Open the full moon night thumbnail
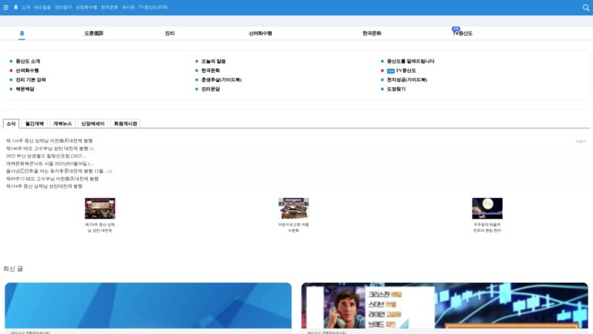The height and width of the screenshot is (334, 593). pos(487,208)
